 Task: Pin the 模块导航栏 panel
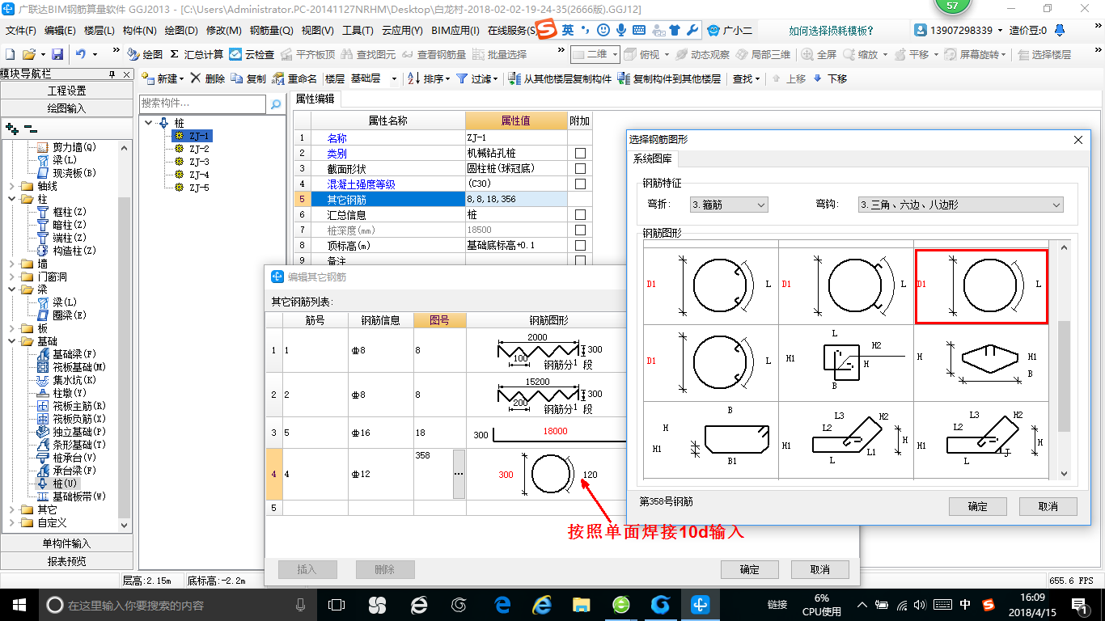(112, 74)
